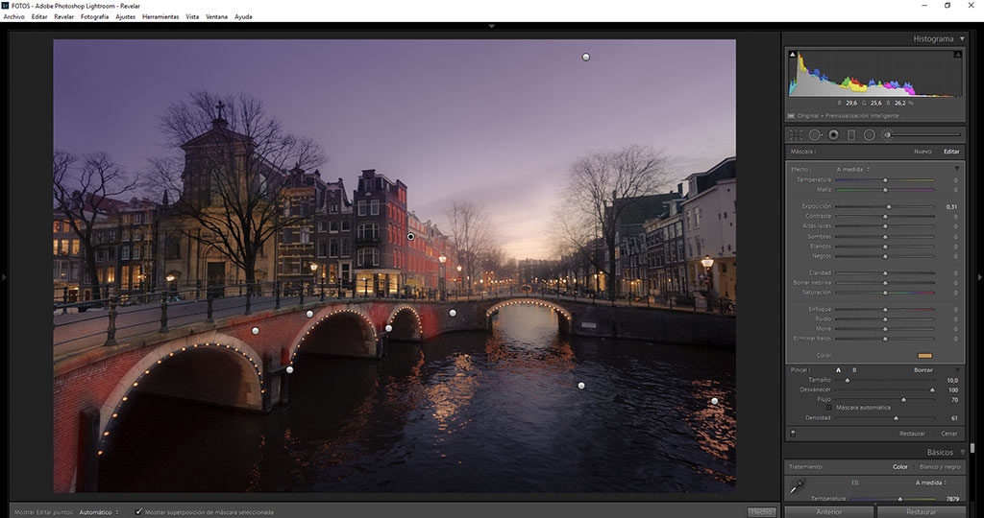
Task: Pick the white balance eyedropper tool
Action: point(797,488)
